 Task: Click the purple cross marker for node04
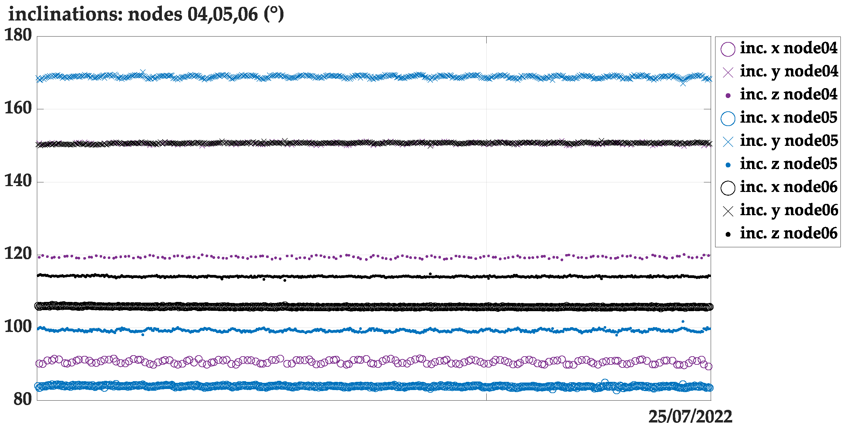[728, 72]
